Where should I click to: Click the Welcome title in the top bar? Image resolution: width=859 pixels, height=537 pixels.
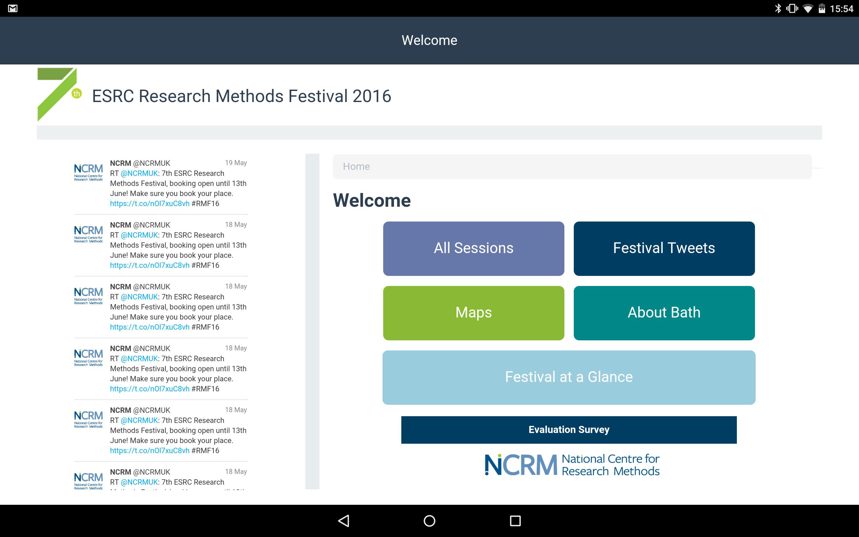429,40
